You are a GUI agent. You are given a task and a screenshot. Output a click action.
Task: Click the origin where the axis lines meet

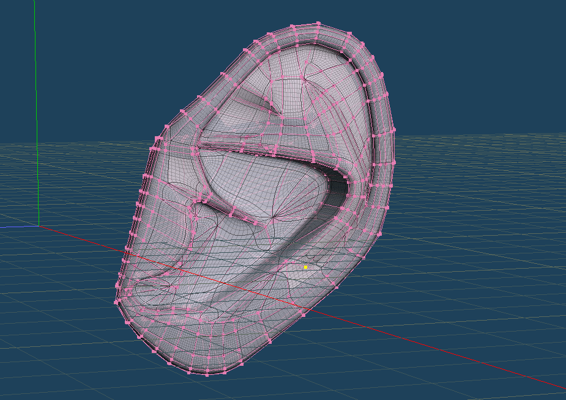point(39,226)
